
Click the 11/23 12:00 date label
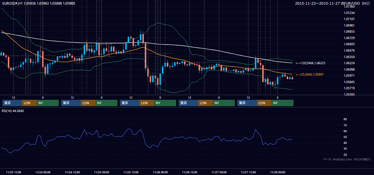coord(13,172)
